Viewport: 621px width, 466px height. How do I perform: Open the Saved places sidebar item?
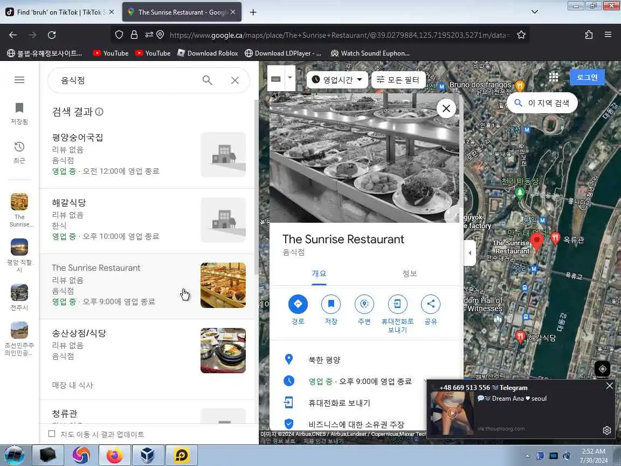pyautogui.click(x=19, y=113)
